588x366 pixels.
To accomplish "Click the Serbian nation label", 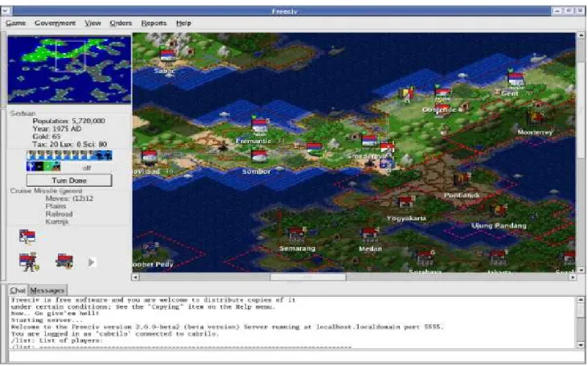I will (23, 113).
